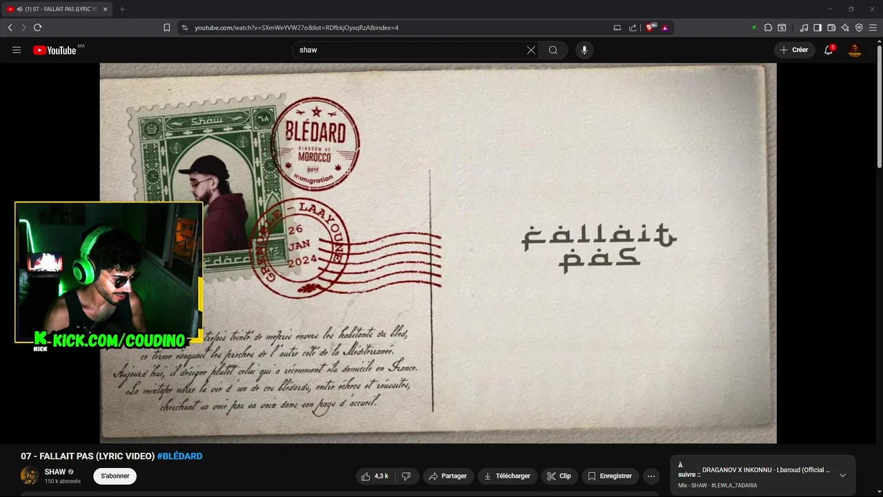Go back to the previous page
Screen dimensions: 883x497
[10, 28]
